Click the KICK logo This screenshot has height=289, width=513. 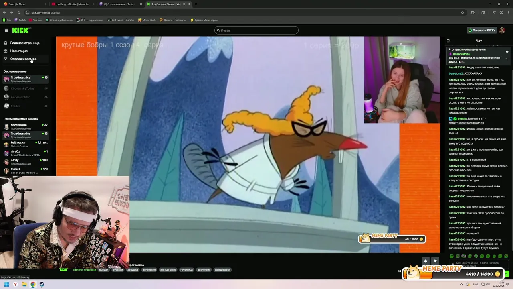22,30
